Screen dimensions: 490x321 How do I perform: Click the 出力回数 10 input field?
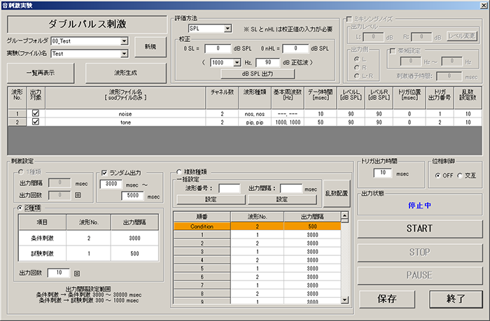[x=59, y=273]
